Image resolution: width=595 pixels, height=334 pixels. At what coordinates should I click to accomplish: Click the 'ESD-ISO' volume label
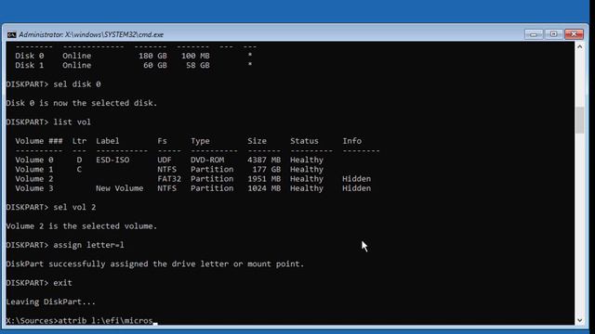pyautogui.click(x=112, y=160)
